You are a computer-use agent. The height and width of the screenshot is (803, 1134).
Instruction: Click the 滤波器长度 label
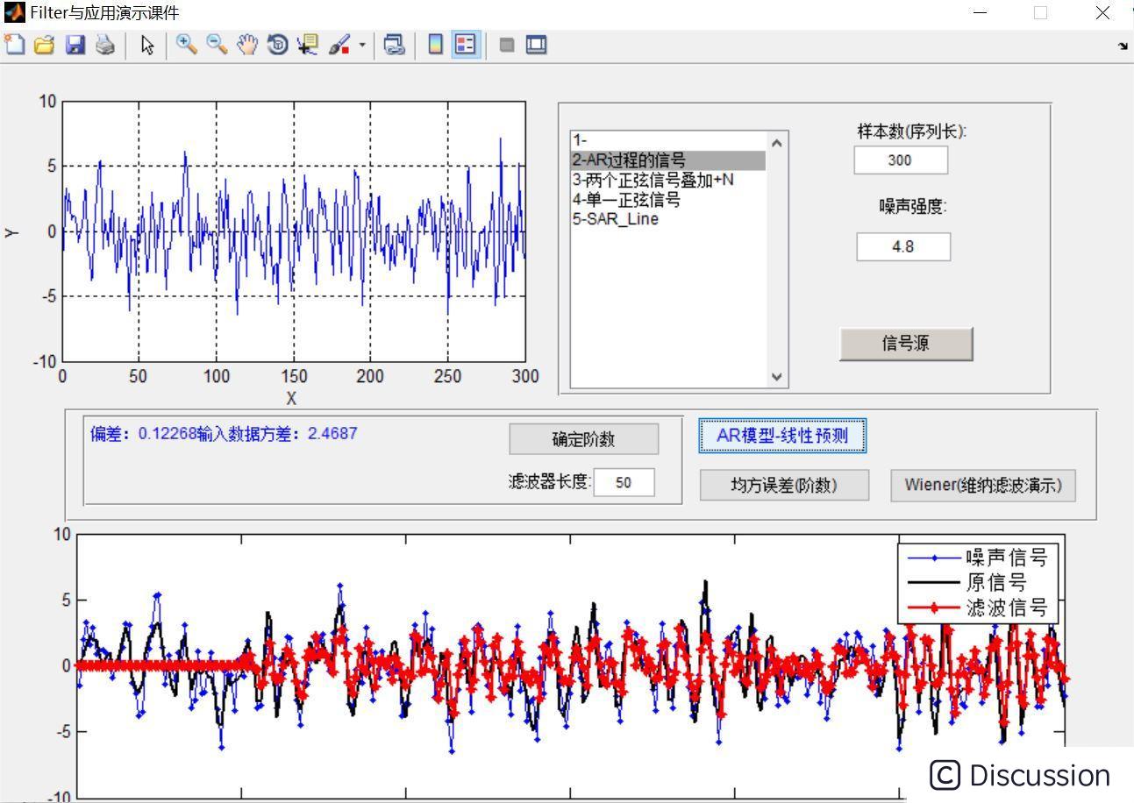click(550, 482)
